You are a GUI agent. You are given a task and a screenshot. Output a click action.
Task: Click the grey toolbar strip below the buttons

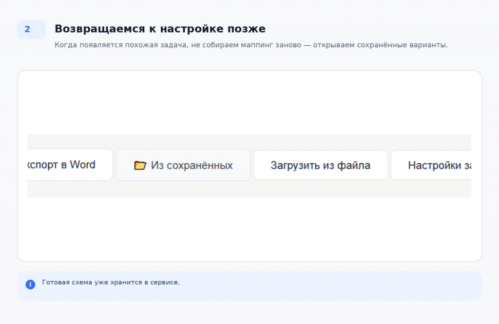249,190
